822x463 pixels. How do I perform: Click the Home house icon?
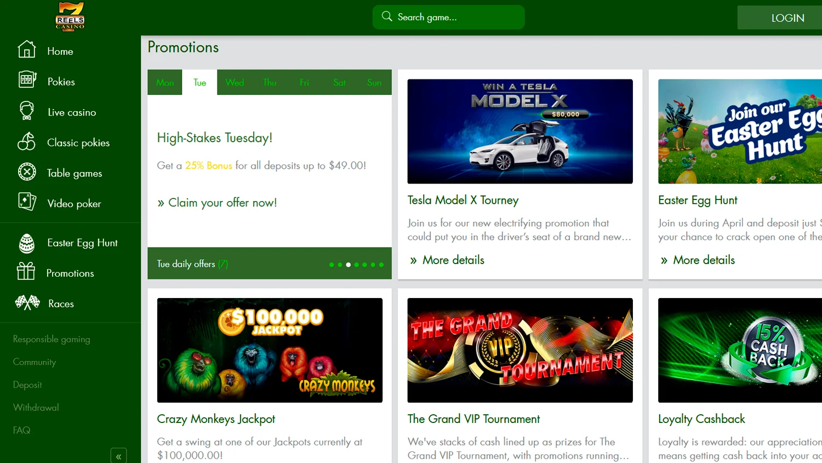click(x=26, y=49)
